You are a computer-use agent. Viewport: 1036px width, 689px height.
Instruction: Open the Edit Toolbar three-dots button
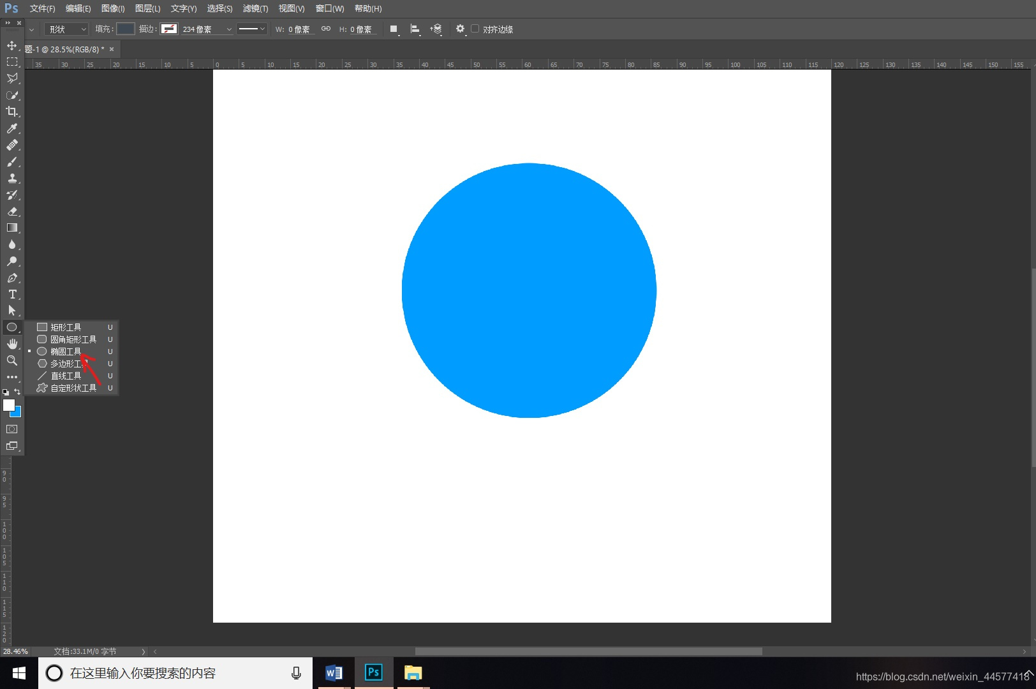tap(12, 377)
